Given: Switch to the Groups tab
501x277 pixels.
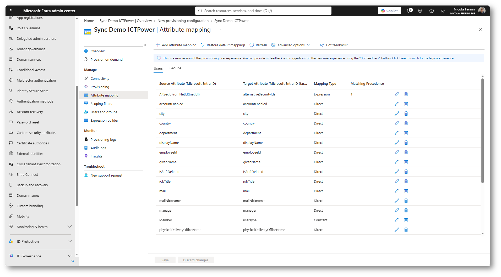Looking at the screenshot, I should coord(175,68).
